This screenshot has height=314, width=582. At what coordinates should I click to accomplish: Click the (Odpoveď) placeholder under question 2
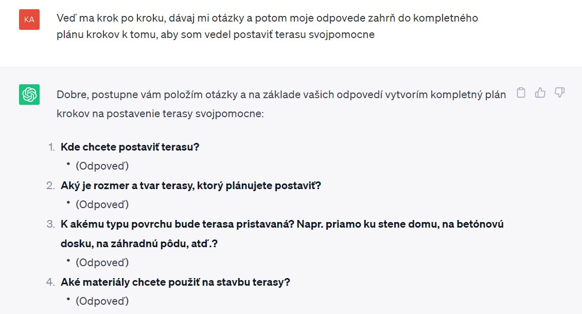coord(102,205)
